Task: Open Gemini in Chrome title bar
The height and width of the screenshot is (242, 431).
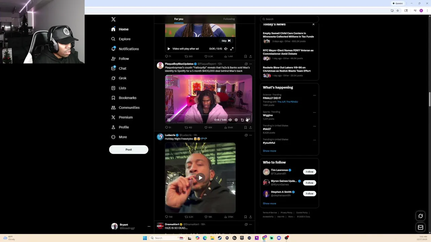Action: point(398,3)
